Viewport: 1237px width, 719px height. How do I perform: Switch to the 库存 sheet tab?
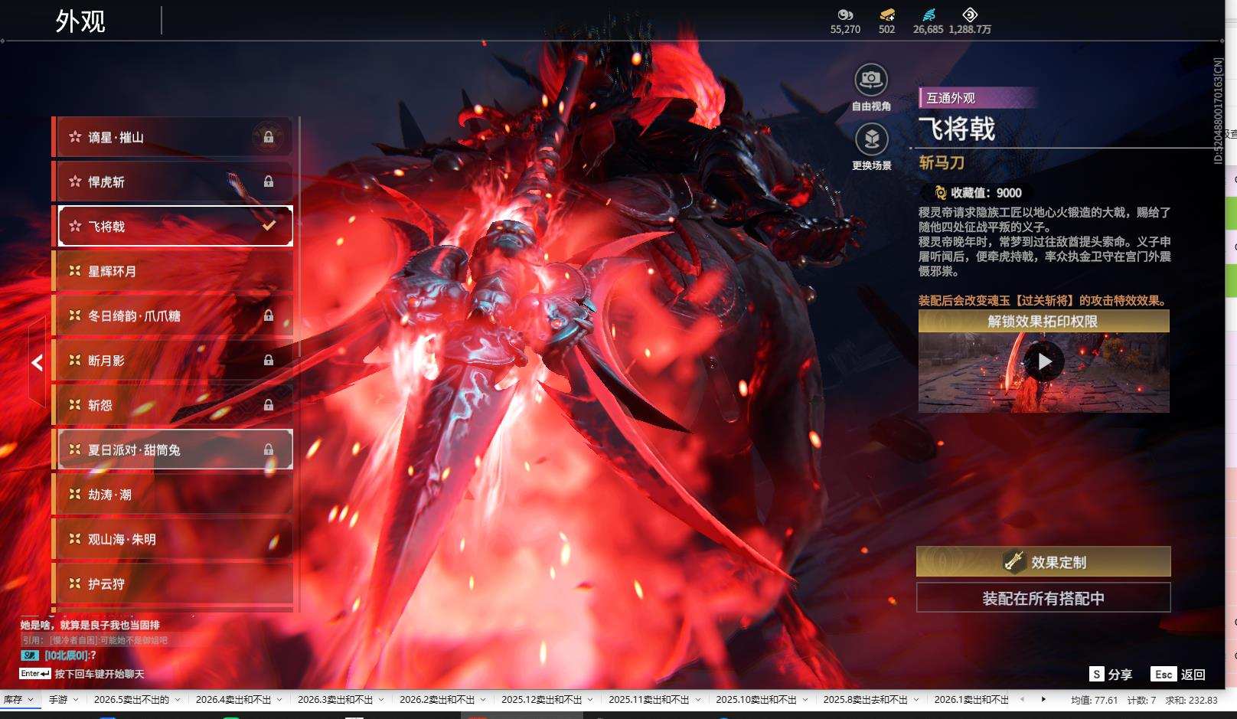pyautogui.click(x=13, y=700)
